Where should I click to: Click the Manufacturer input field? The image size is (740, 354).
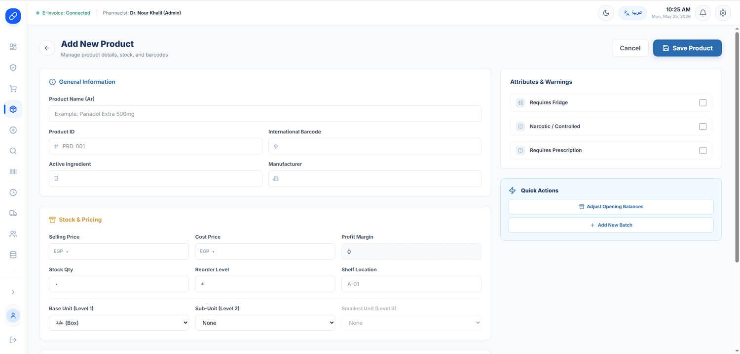click(375, 179)
